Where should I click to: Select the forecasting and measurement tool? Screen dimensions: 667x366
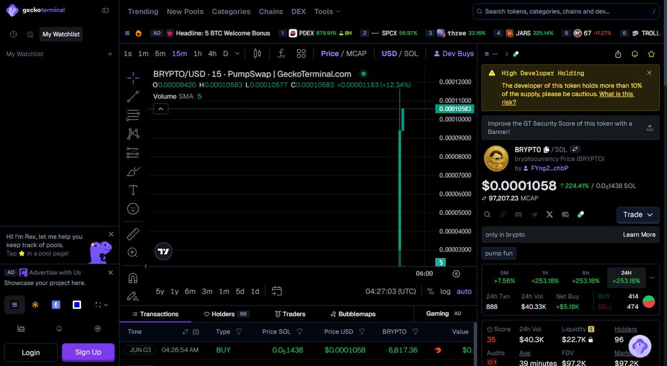(x=133, y=153)
